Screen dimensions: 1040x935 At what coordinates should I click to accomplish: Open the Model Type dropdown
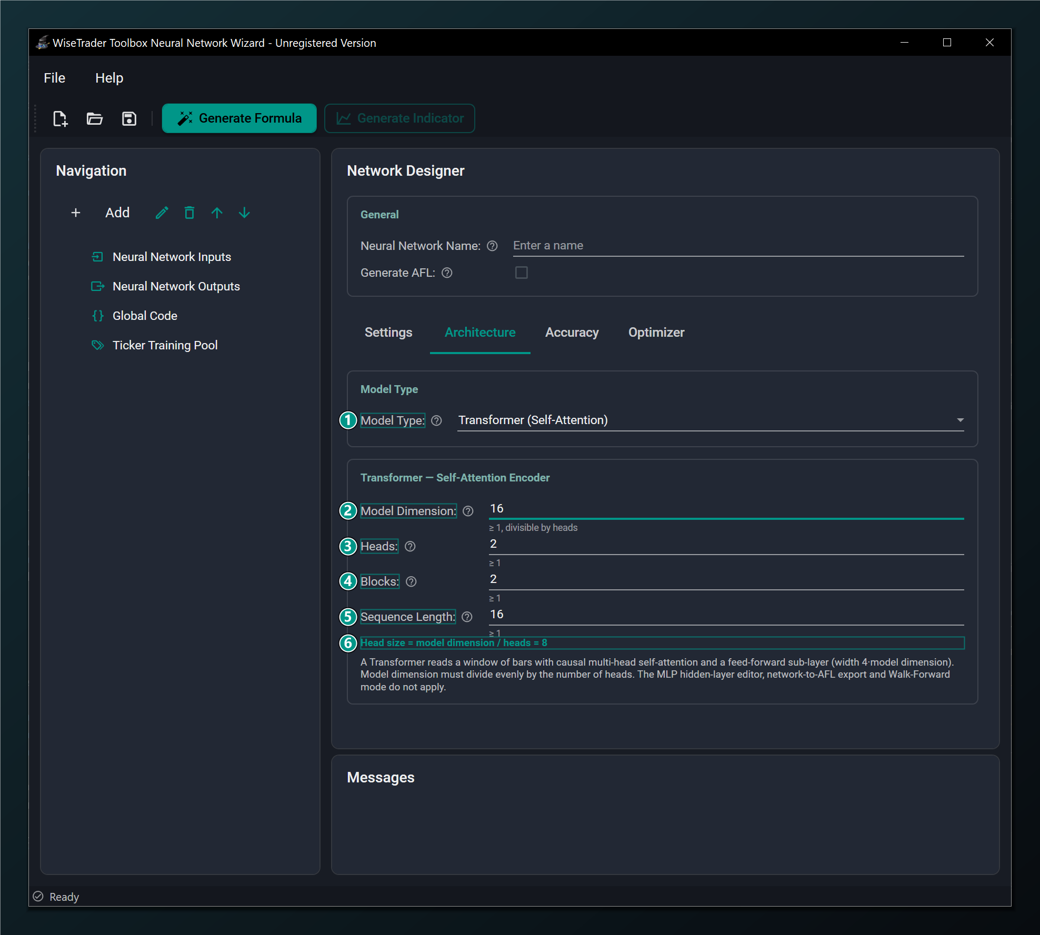[x=711, y=420]
